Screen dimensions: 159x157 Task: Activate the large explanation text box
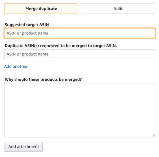(x=79, y=110)
